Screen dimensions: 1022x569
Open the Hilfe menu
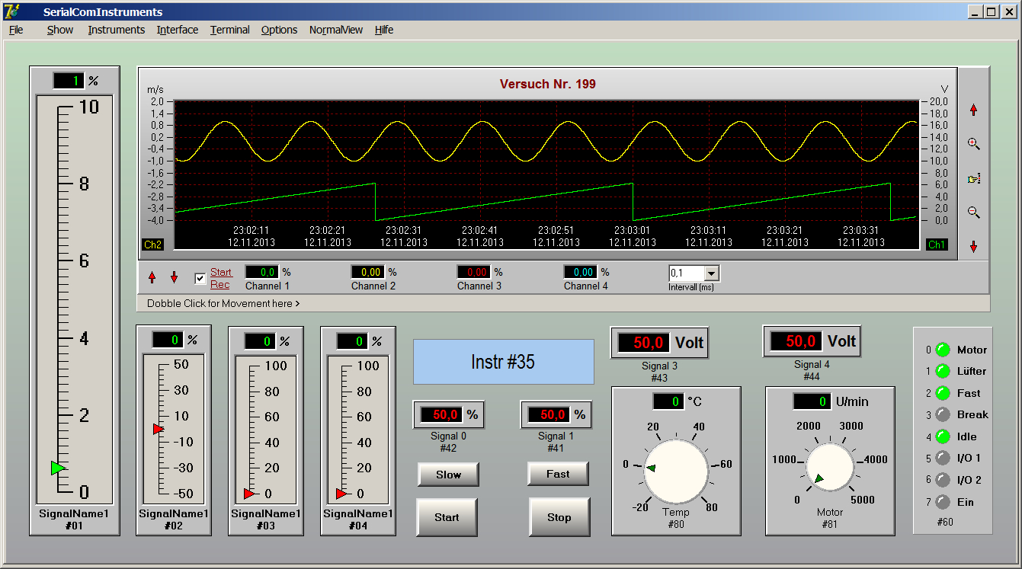[x=384, y=30]
